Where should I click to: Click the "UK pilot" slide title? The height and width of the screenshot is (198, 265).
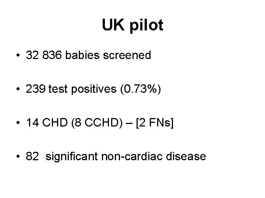pyautogui.click(x=132, y=25)
